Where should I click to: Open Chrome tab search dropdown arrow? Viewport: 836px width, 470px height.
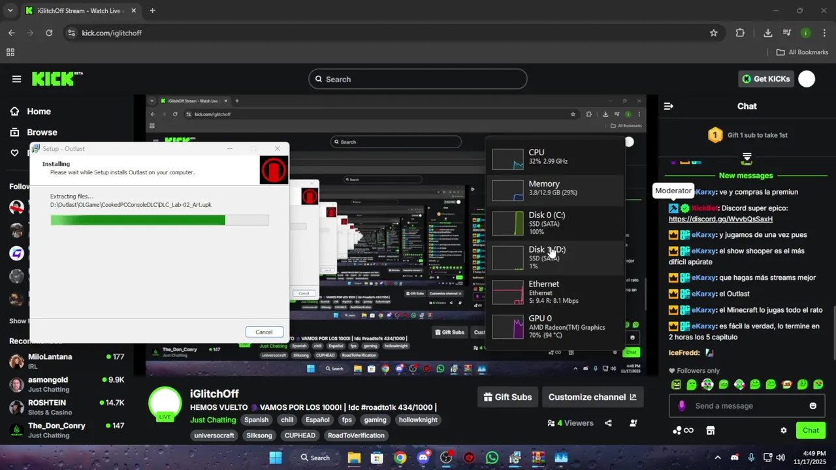pyautogui.click(x=10, y=10)
